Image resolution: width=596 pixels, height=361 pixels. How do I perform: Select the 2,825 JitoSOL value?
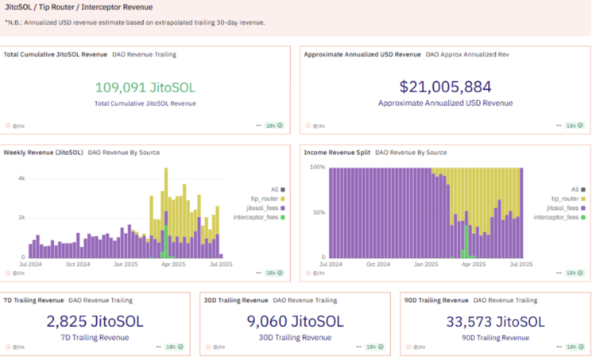point(95,321)
